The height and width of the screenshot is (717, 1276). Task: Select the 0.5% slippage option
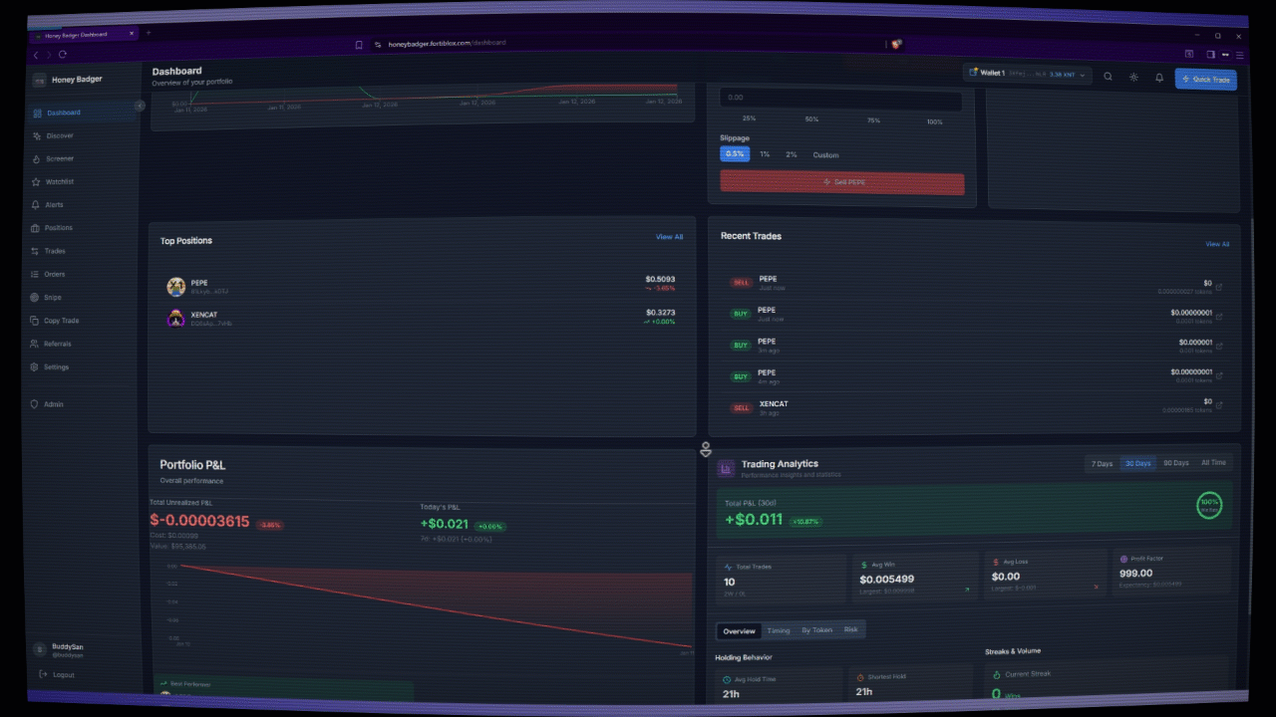pyautogui.click(x=735, y=153)
